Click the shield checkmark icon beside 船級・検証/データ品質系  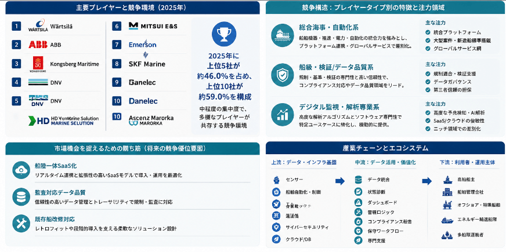click(x=283, y=75)
